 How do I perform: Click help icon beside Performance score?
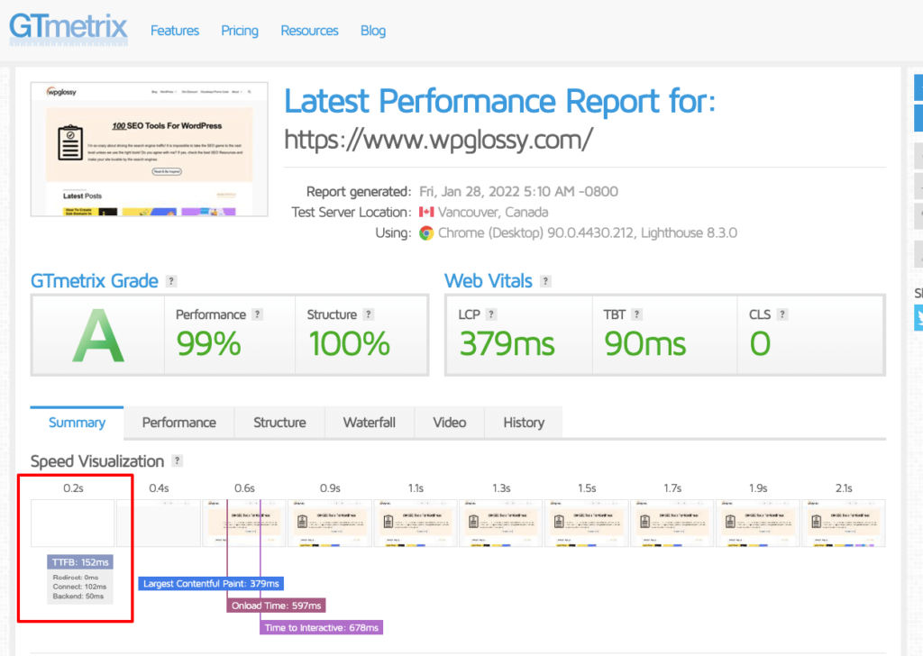(x=257, y=314)
